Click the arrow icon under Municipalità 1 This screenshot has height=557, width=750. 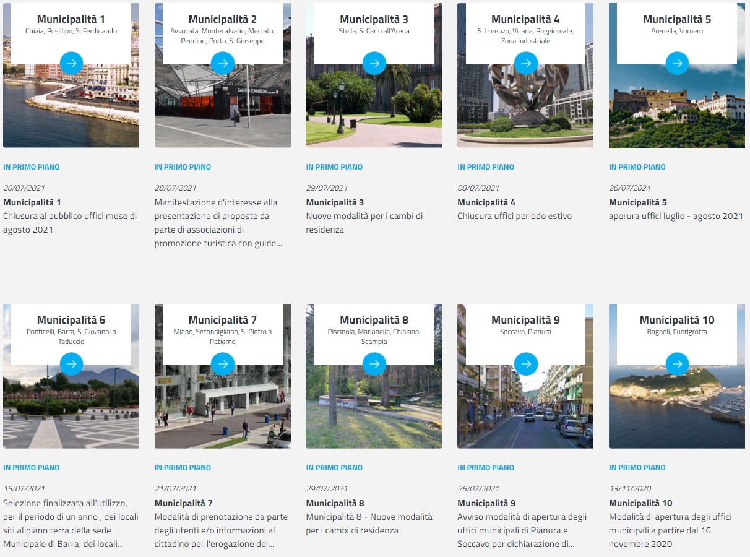pos(71,63)
